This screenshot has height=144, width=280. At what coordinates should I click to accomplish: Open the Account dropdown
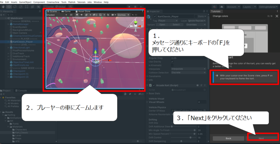pos(233,7)
